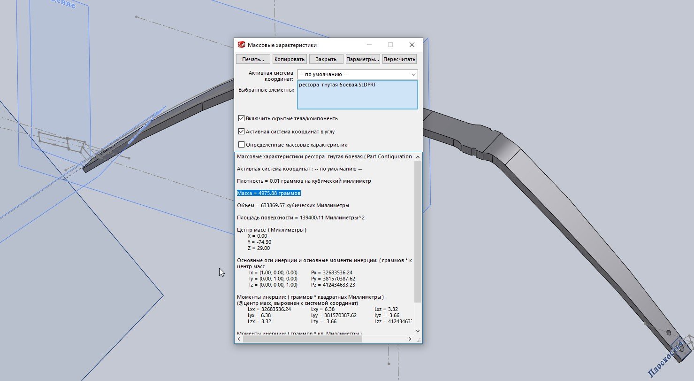694x381 pixels.
Task: Toggle 'Включить скрытые тела/компоненты' checkbox
Action: tap(242, 118)
